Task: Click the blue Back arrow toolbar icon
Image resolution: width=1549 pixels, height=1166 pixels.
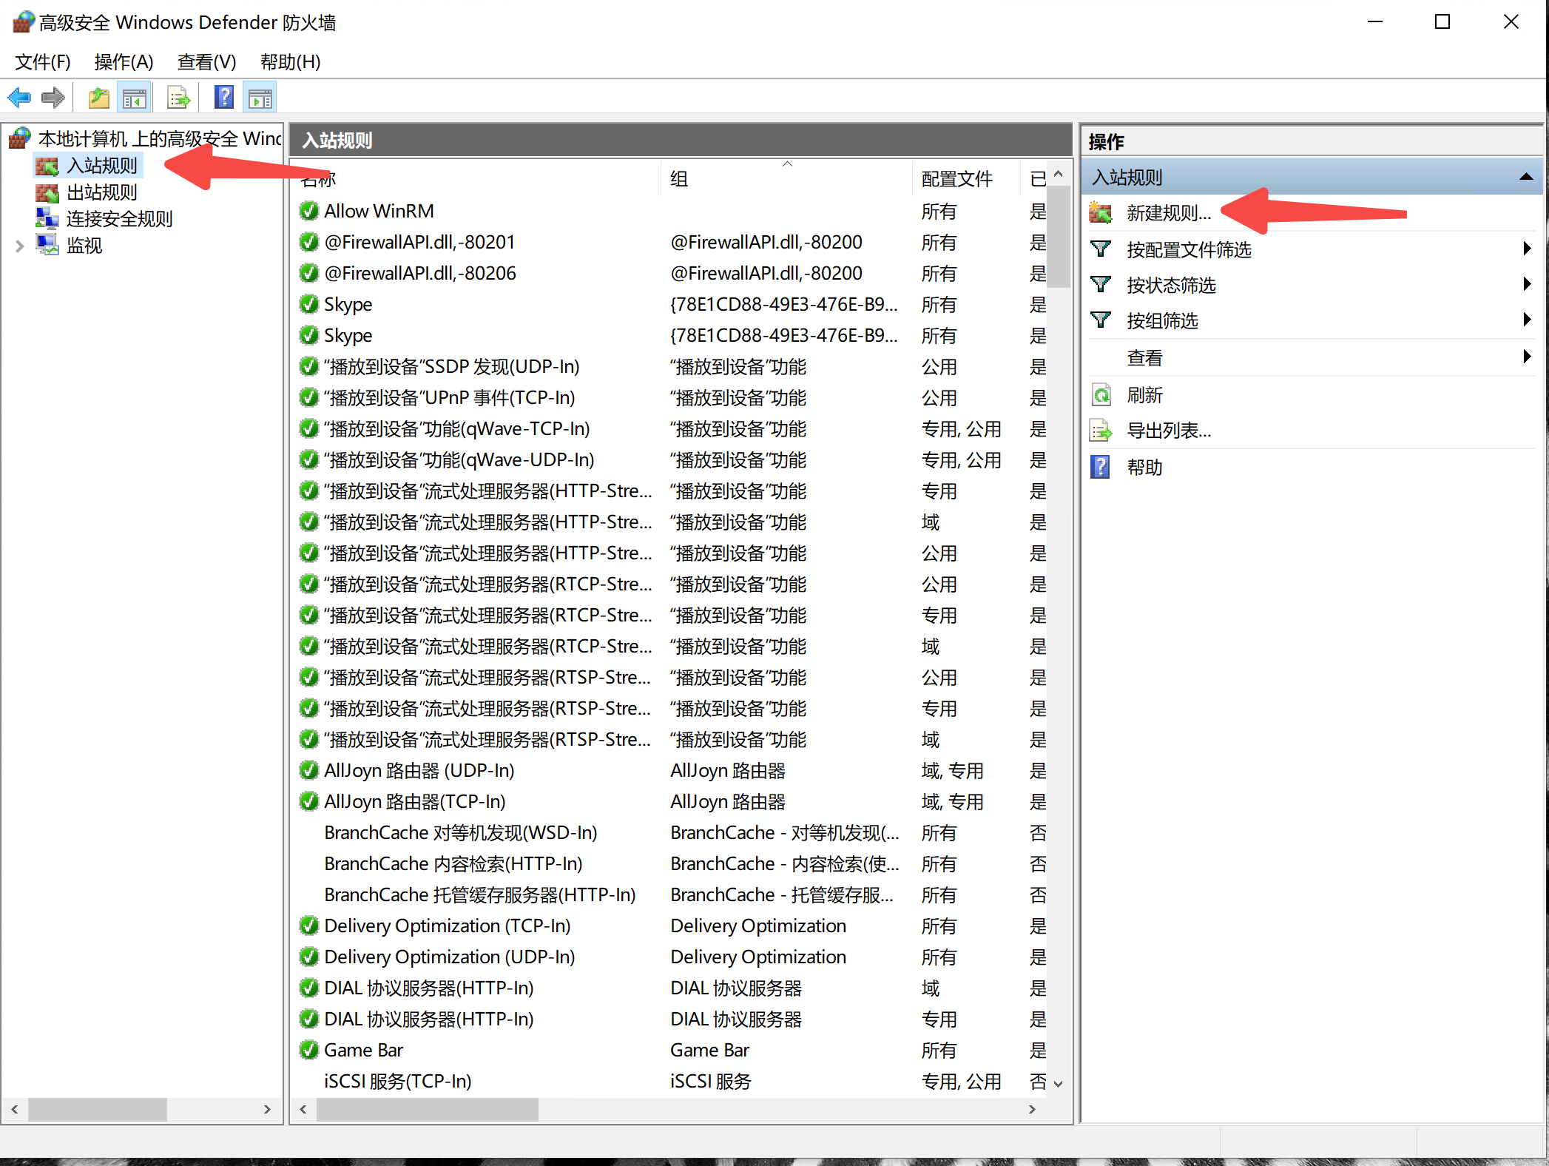Action: [x=19, y=98]
